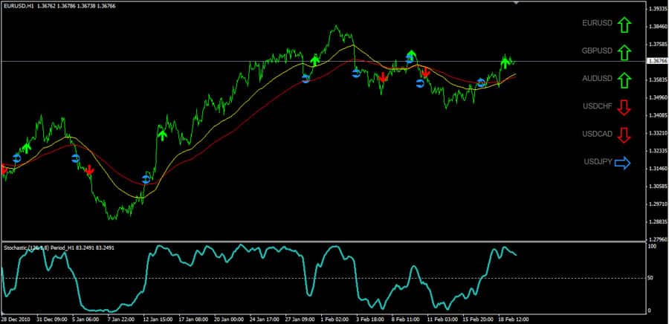The height and width of the screenshot is (324, 669).
Task: Click the blue circle marker at the 1 Feb price drop
Action: click(356, 74)
